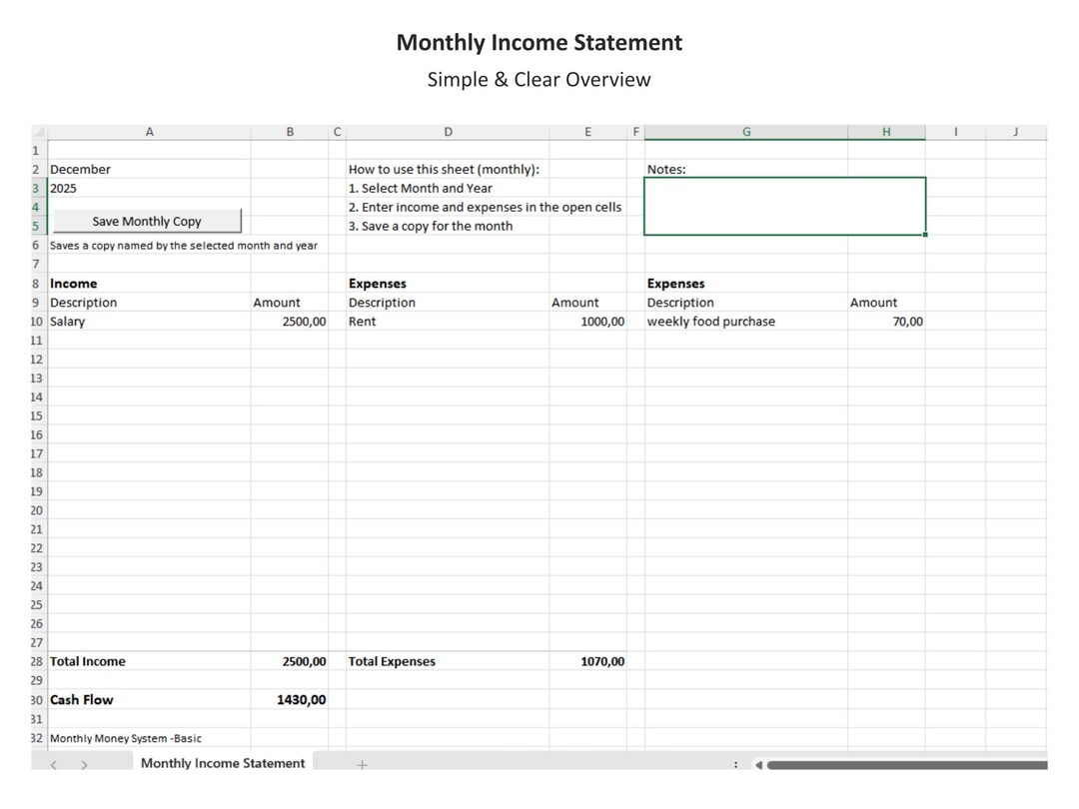Select the Salary description cell
The width and height of the screenshot is (1079, 809).
click(x=149, y=322)
